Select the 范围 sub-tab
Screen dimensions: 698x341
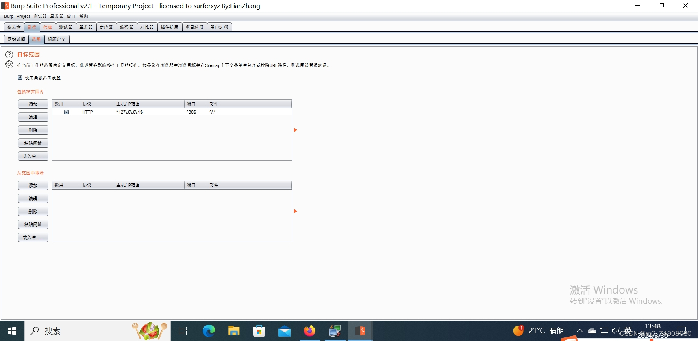[36, 39]
